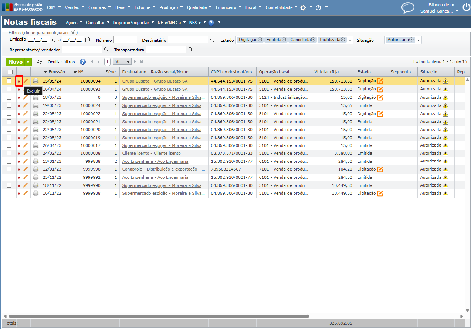This screenshot has width=471, height=329.
Task: Open the Contabilidade menu
Action: pyautogui.click(x=282, y=7)
